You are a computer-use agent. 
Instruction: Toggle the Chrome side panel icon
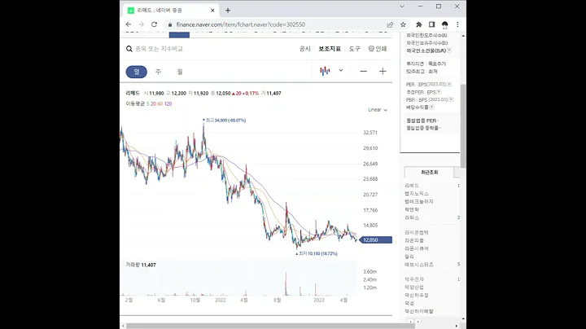click(431, 24)
